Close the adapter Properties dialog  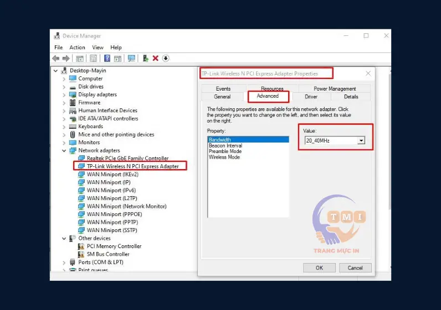[368, 73]
